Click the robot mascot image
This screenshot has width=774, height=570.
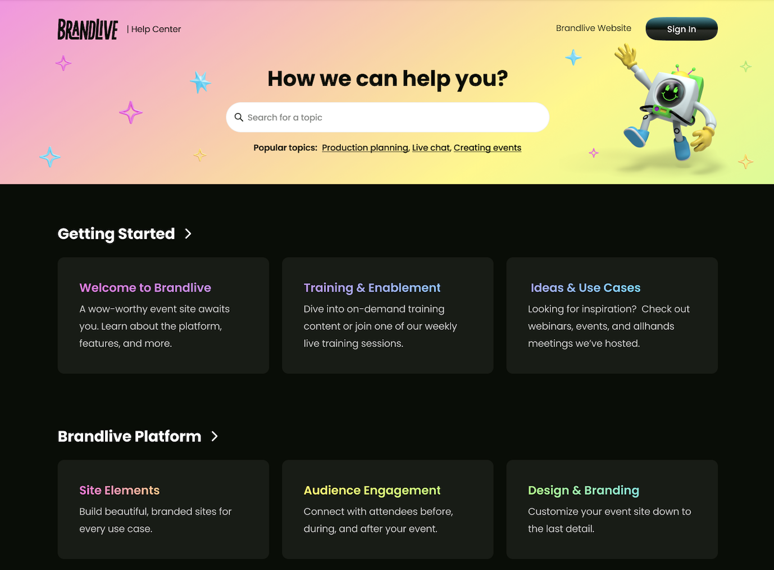pos(666,104)
